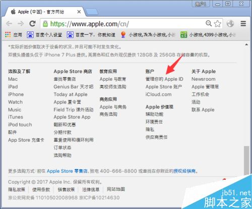Open the 商务选购 link
This screenshot has width=252, height=209.
(x=108, y=114)
